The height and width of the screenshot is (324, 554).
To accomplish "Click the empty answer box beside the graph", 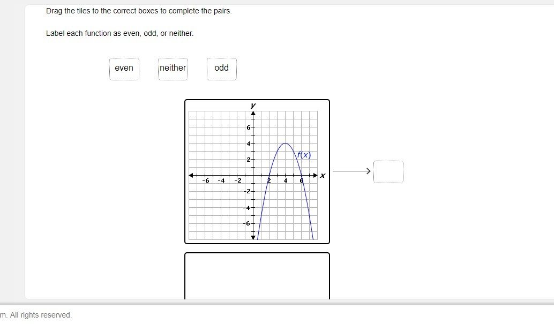I will point(388,171).
